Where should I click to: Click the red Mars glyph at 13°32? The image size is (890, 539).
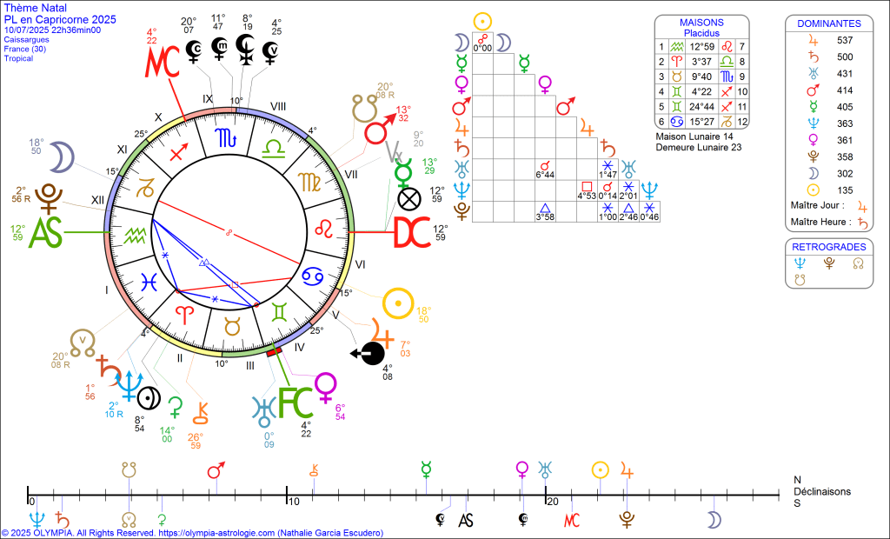[x=378, y=130]
